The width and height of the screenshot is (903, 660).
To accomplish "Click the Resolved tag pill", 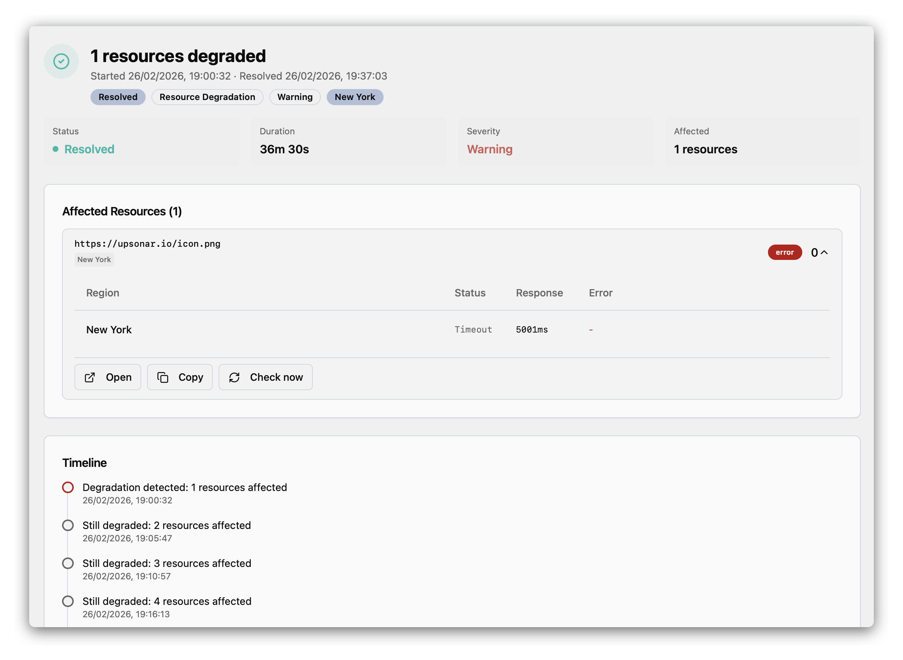I will pyautogui.click(x=118, y=97).
